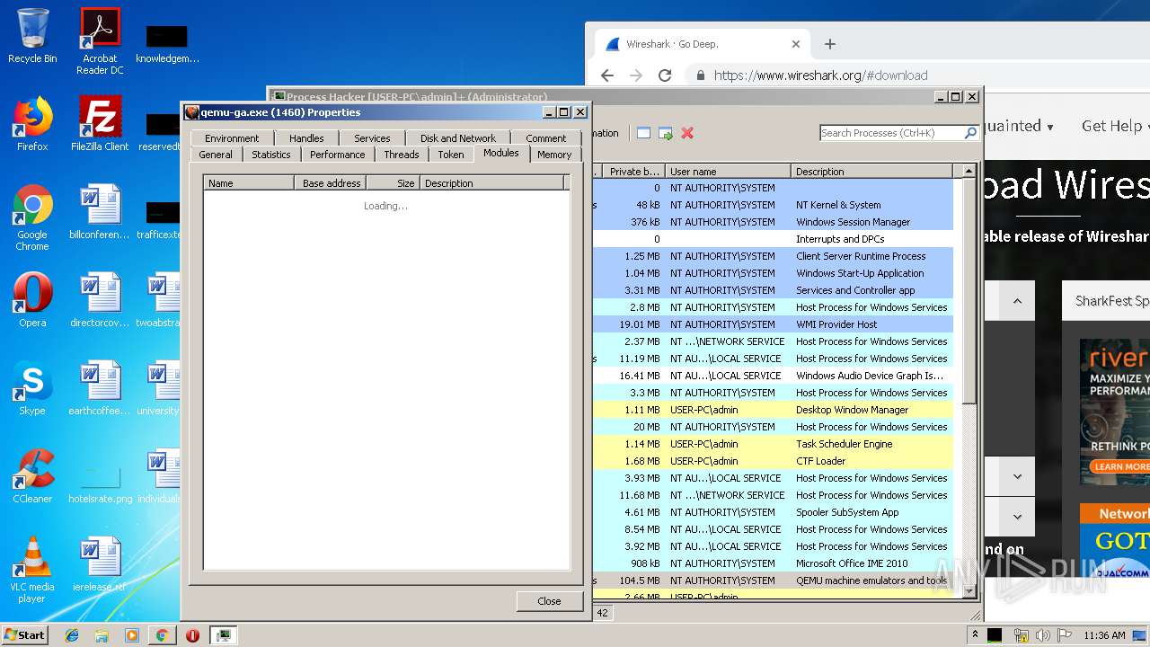Switch to the Performance tab
This screenshot has height=647, width=1150.
[x=338, y=155]
